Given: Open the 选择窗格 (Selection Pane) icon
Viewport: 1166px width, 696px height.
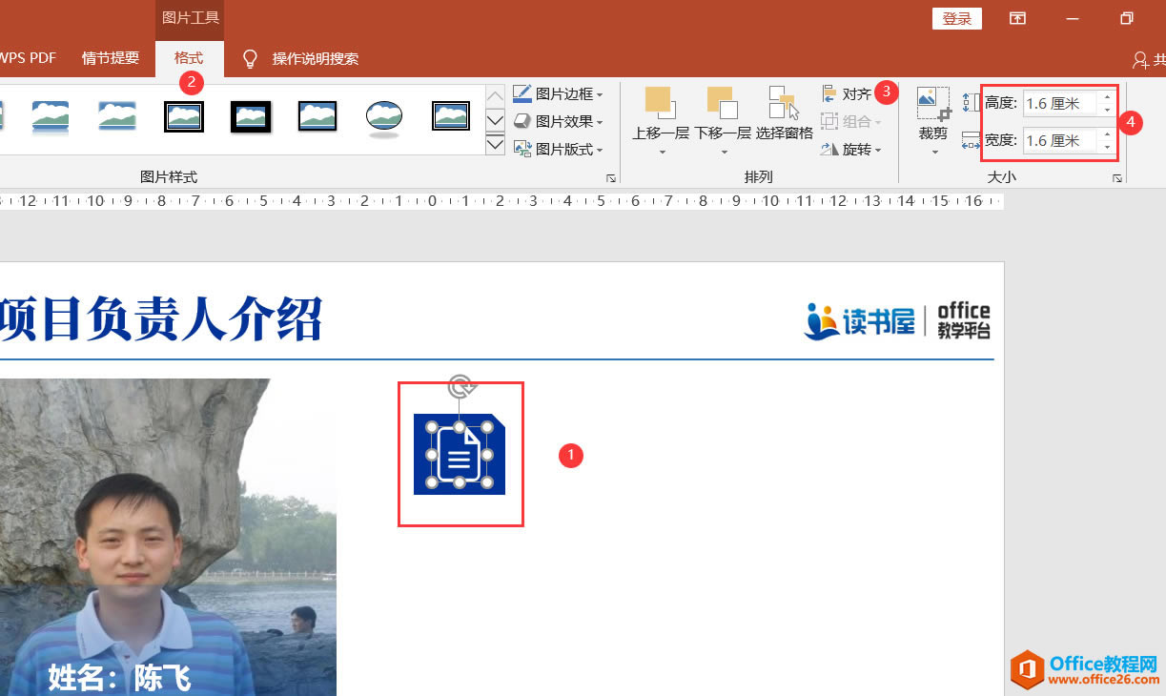Looking at the screenshot, I should pyautogui.click(x=782, y=102).
